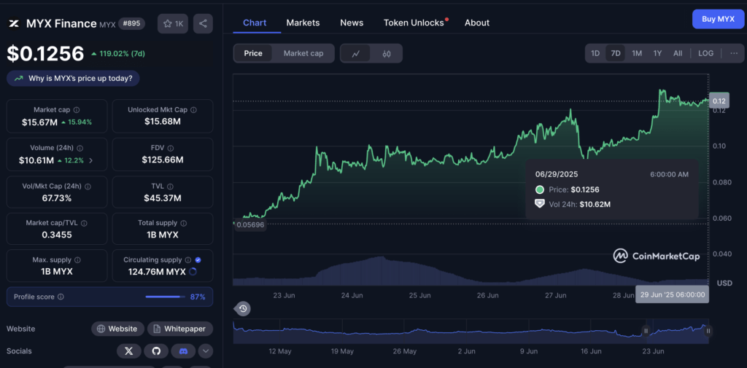Click Profile score info icon
The image size is (747, 368).
pos(61,297)
